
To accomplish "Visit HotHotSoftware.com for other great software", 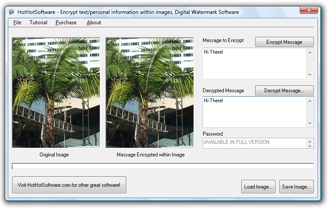I will point(69,185).
